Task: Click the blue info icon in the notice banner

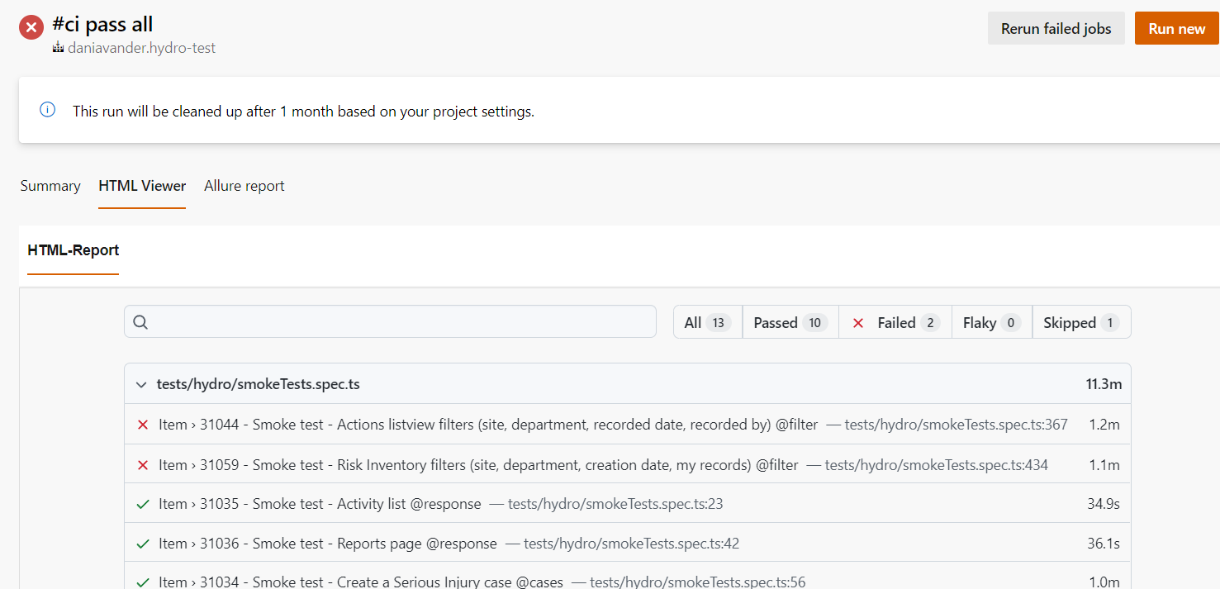Action: tap(47, 111)
